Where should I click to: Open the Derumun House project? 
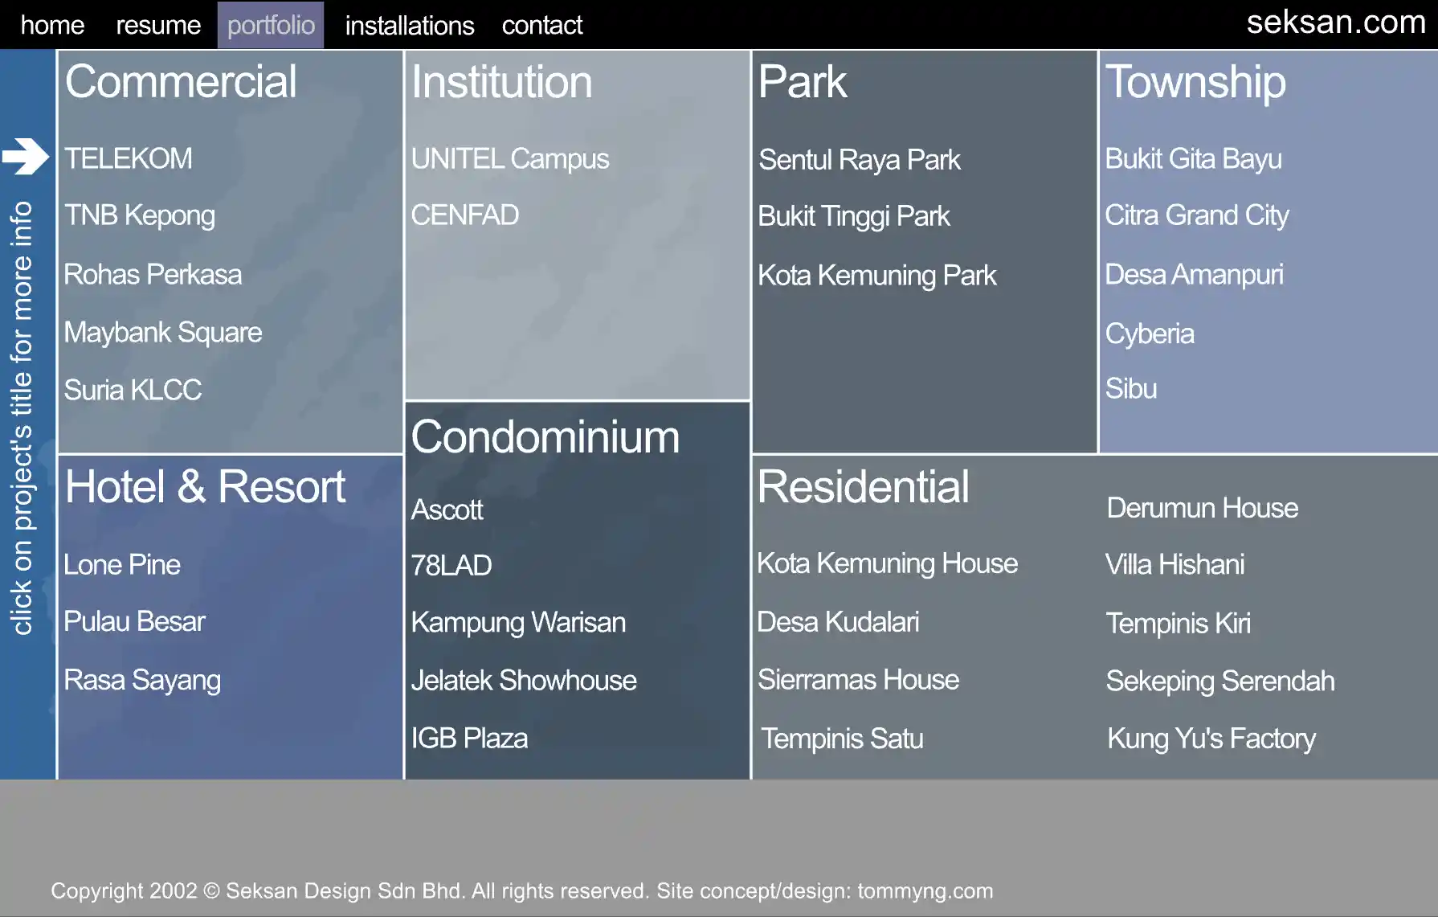coord(1203,508)
